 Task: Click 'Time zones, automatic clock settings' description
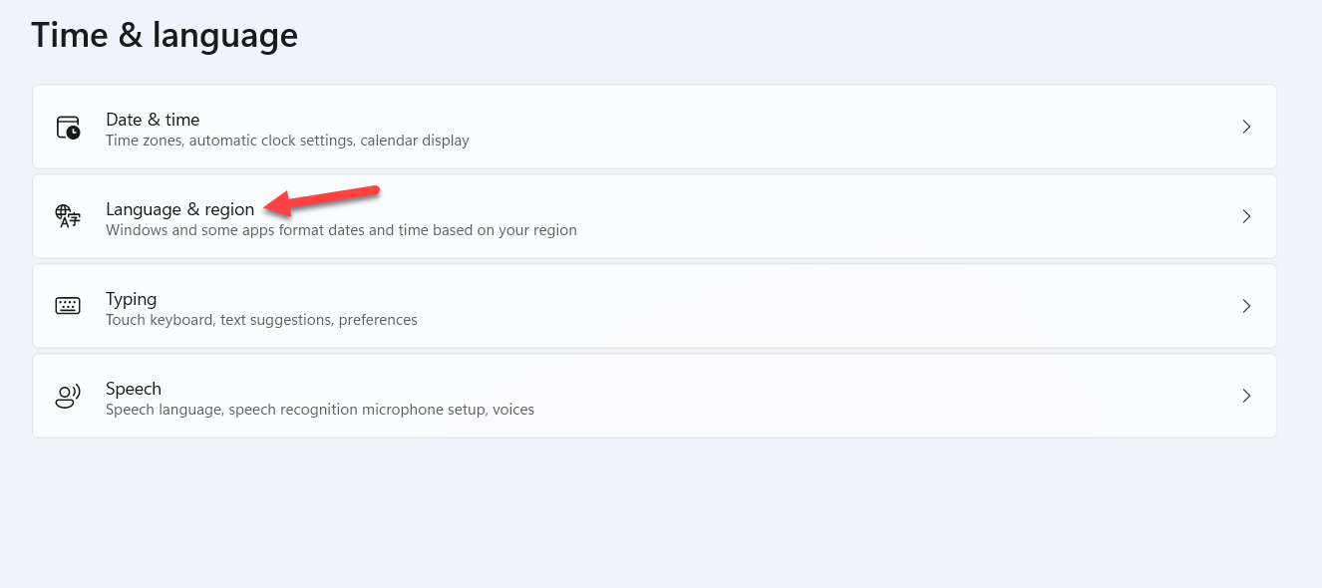287,141
